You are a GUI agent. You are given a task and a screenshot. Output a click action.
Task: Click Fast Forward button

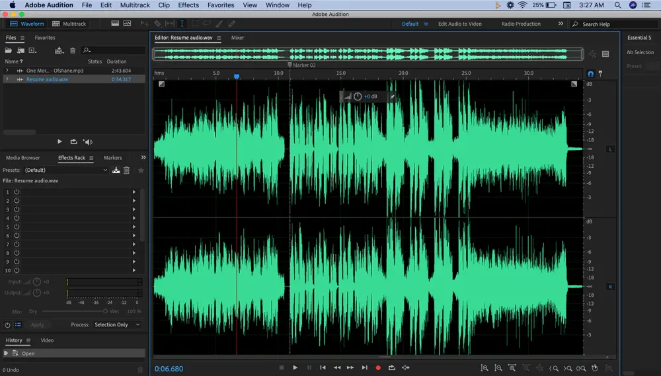click(x=350, y=367)
